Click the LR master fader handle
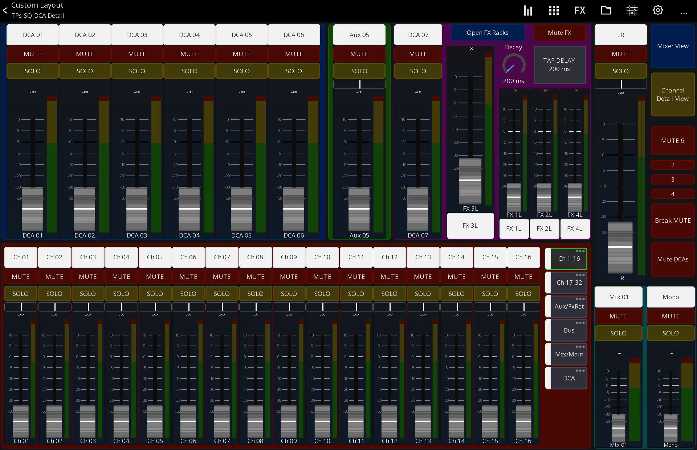Image resolution: width=697 pixels, height=450 pixels. coord(620,247)
